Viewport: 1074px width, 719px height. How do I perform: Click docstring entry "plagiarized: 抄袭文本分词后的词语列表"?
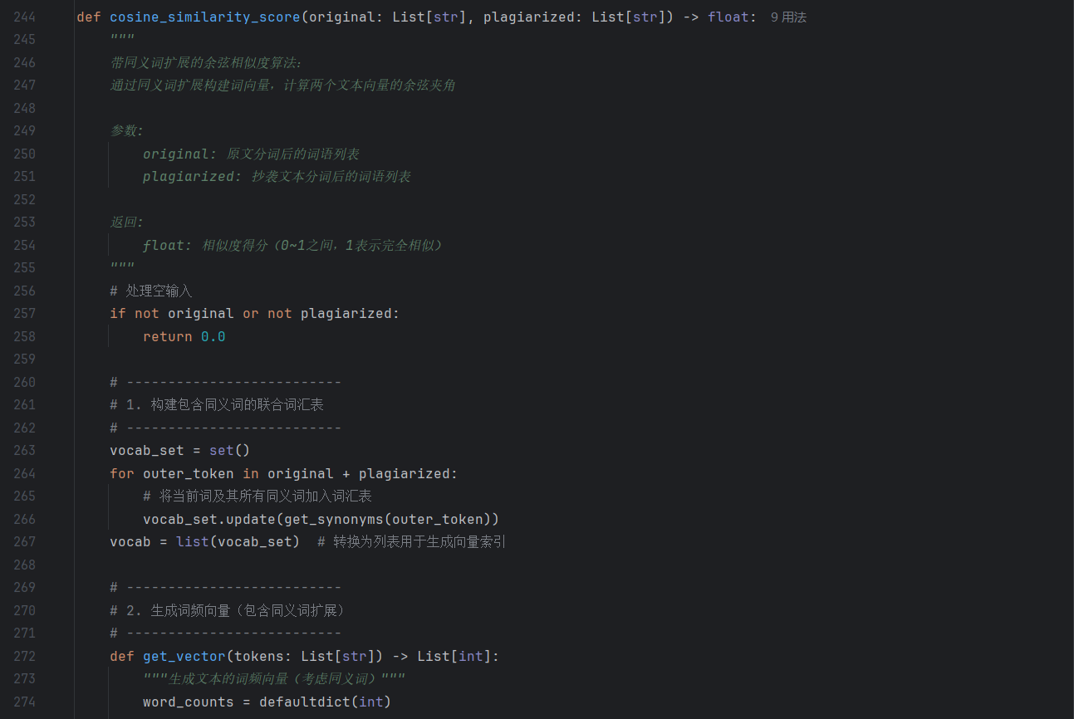277,176
